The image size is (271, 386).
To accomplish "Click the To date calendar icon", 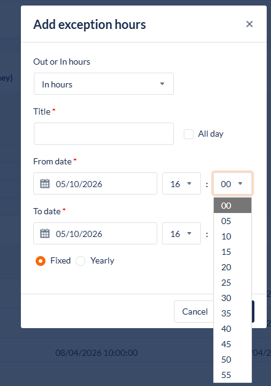I will click(x=45, y=233).
